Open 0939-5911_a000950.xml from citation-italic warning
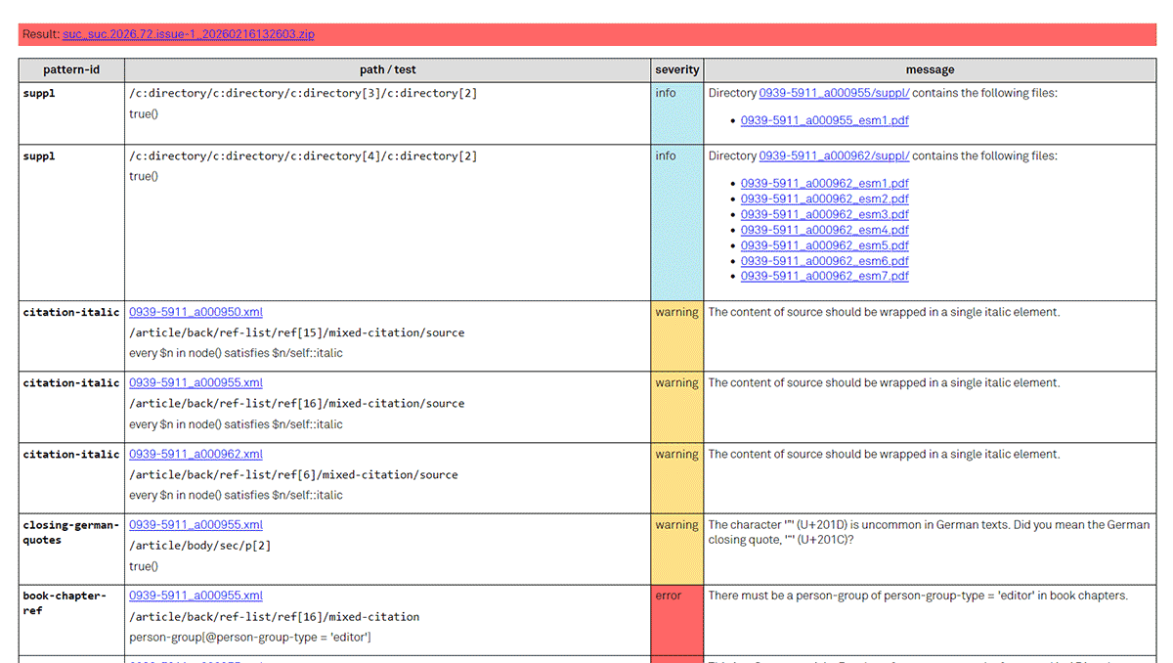The image size is (1173, 663). point(195,312)
